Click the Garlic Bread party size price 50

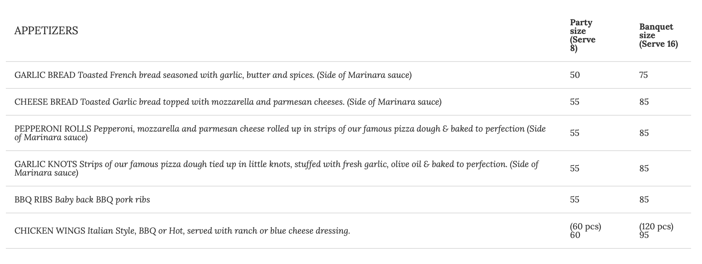[575, 75]
